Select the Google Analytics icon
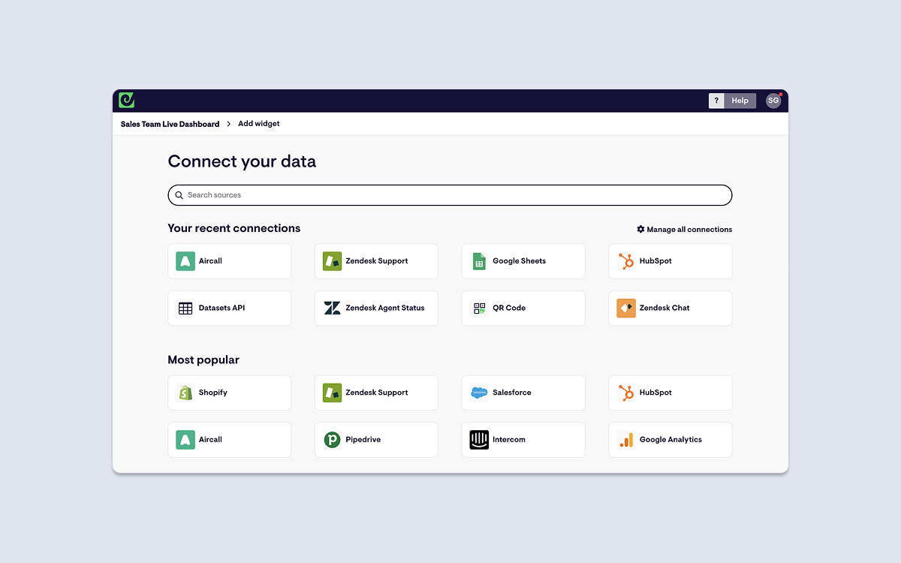Image resolution: width=901 pixels, height=563 pixels. point(626,440)
